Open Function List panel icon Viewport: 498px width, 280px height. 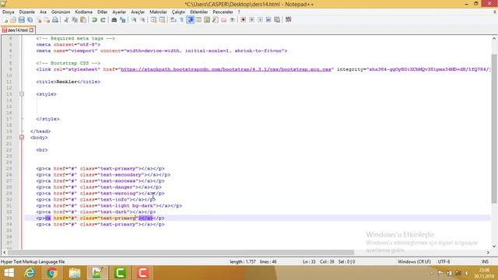point(216,19)
